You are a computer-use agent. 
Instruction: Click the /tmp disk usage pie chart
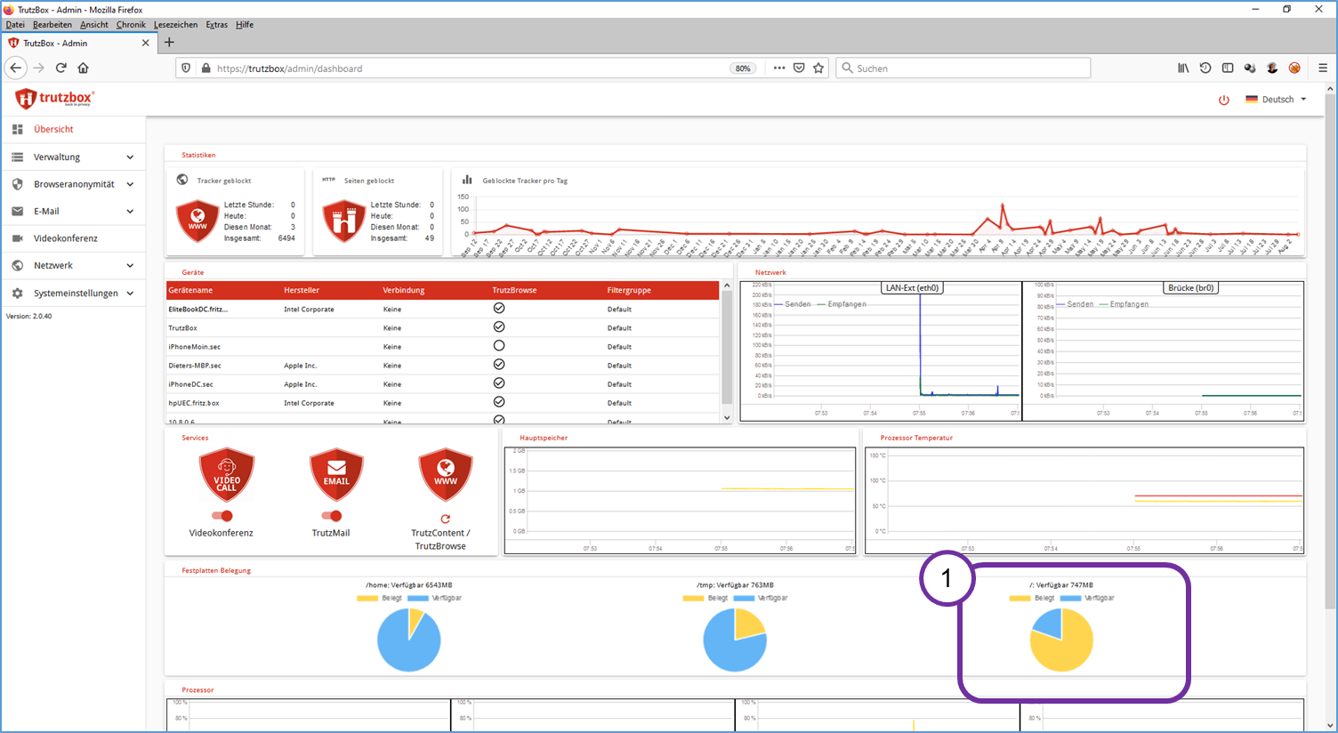(x=735, y=640)
